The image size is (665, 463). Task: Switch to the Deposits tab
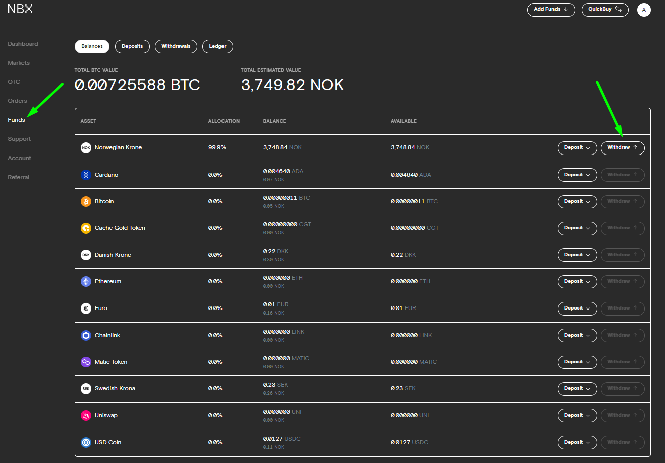pos(132,46)
